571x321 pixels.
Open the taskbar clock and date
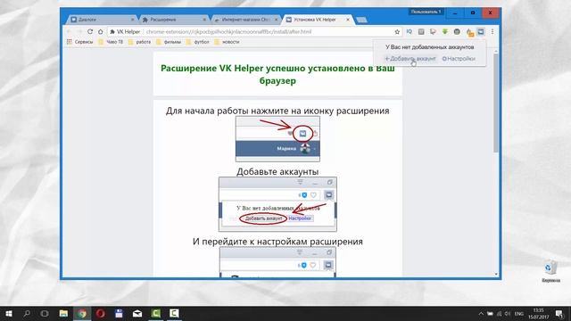pos(538,314)
